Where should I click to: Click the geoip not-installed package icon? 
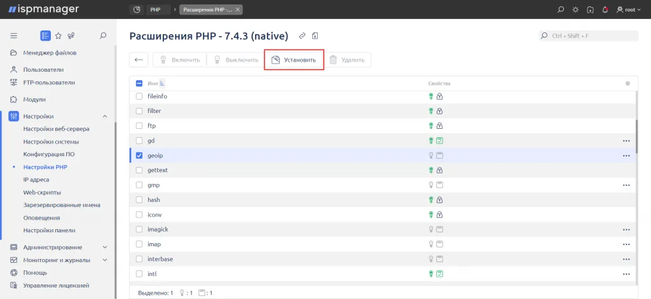(440, 156)
